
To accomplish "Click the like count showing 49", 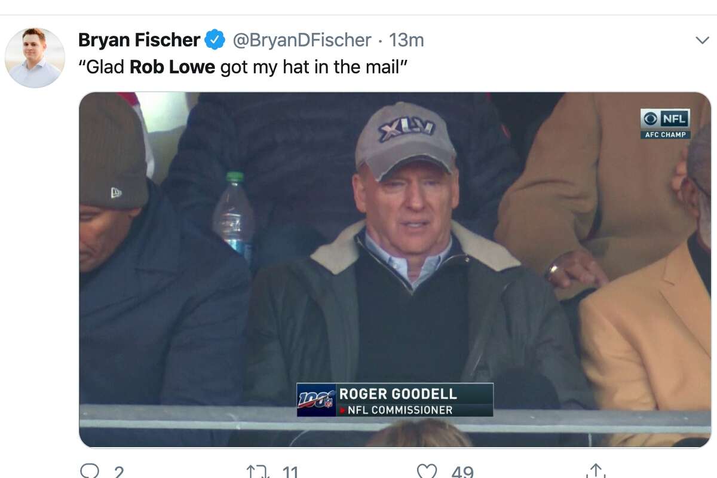I will pos(458,473).
